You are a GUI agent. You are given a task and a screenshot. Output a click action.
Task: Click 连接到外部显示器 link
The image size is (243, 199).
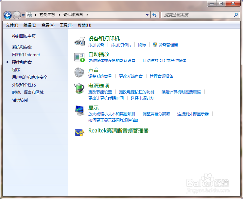coord(193,114)
